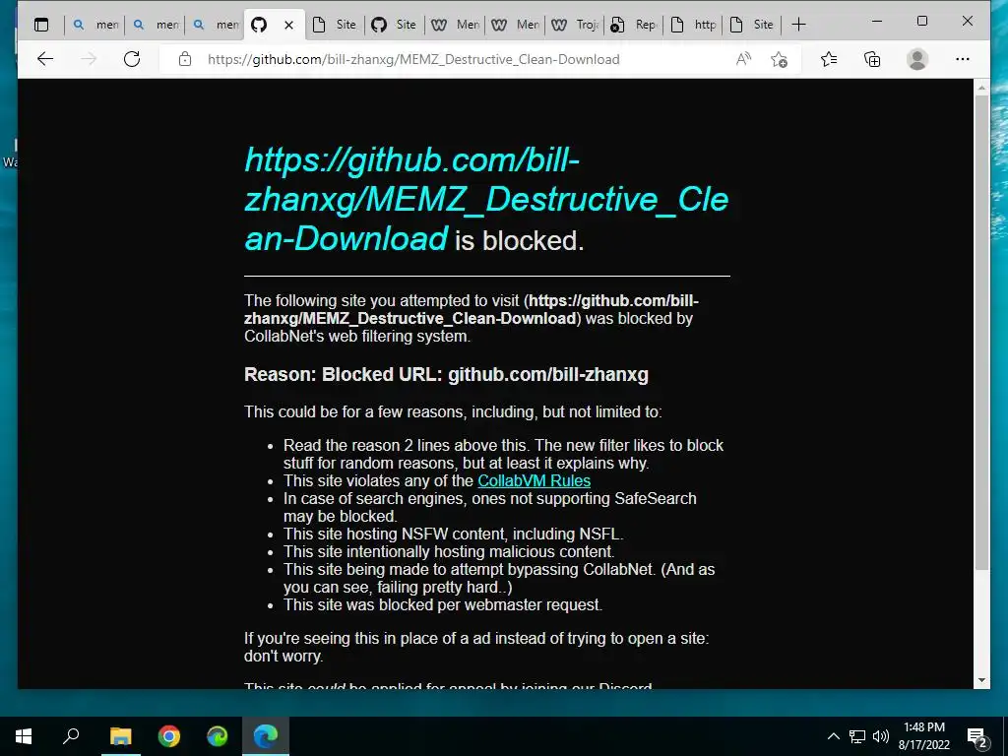
Task: Open the Favorites list
Action: (x=829, y=59)
